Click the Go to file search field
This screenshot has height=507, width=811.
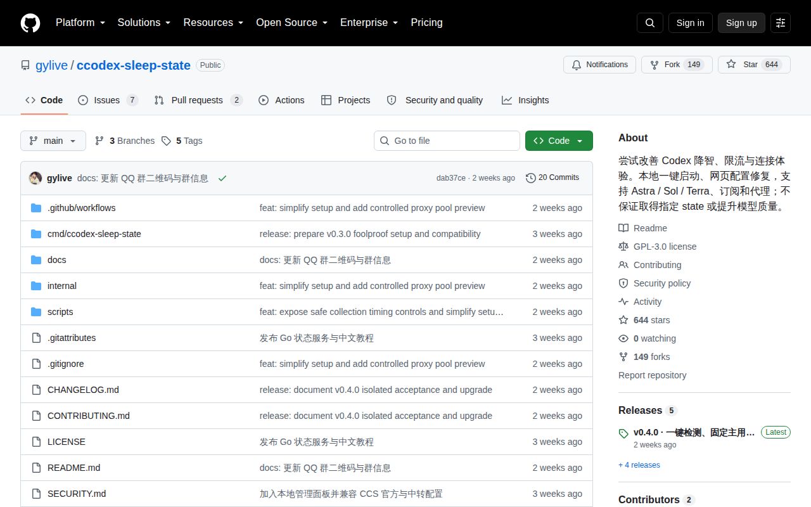pyautogui.click(x=447, y=141)
